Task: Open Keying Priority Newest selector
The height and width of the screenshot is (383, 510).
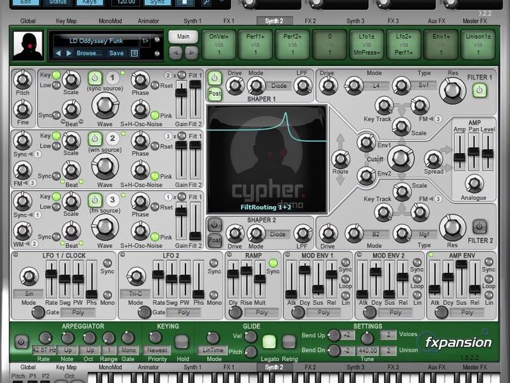Action: pos(157,350)
